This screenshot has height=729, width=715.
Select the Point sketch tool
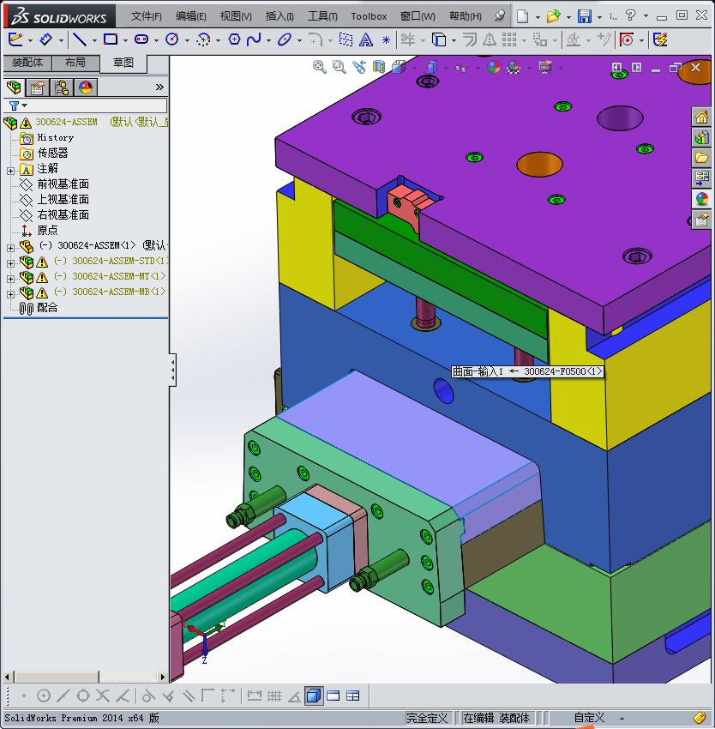(386, 40)
